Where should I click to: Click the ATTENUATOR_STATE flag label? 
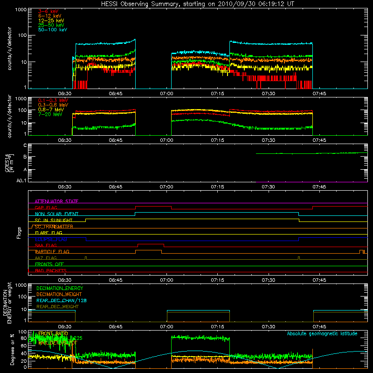click(56, 201)
